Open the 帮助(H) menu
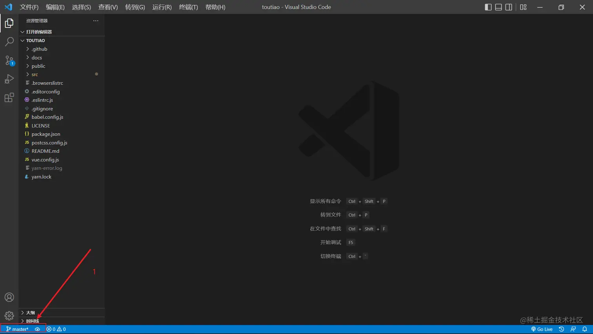Viewport: 593px width, 334px height. pos(215,7)
